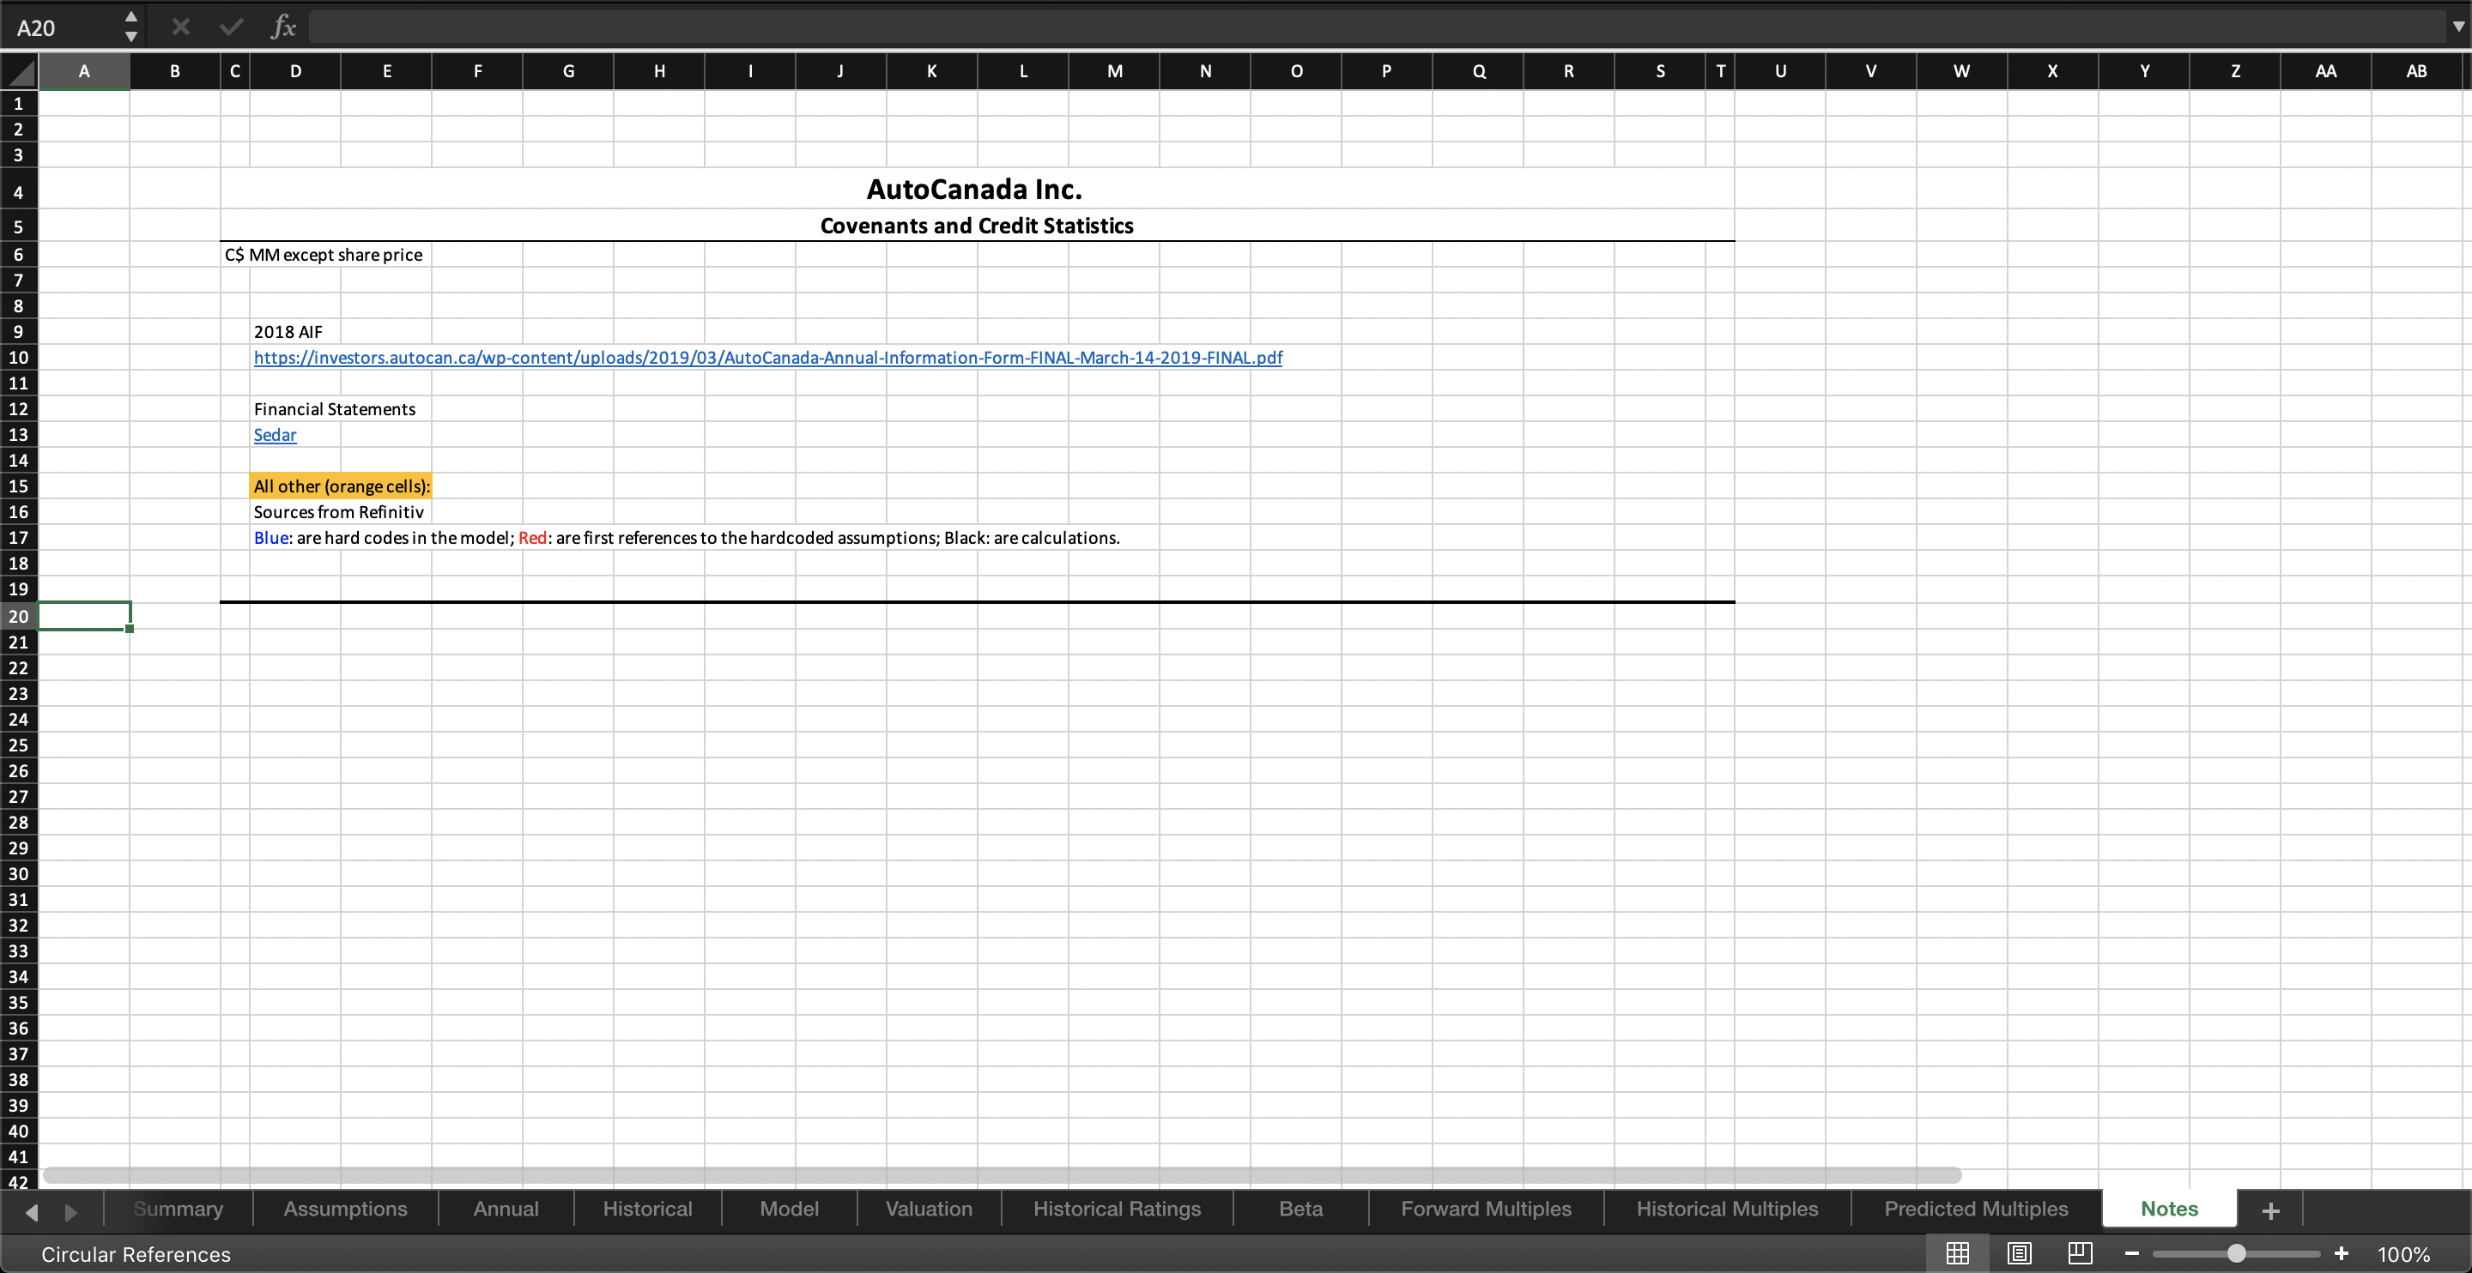Select the '2018 AIF' cell
Viewport: 2472px width, 1273px height.
pos(288,332)
